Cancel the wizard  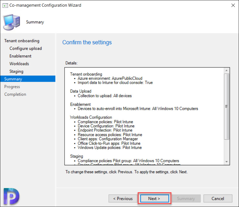coord(218,198)
